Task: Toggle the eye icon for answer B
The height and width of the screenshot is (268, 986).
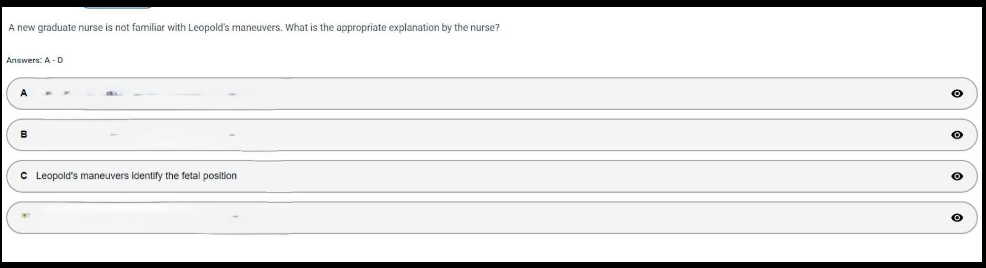Action: point(957,135)
